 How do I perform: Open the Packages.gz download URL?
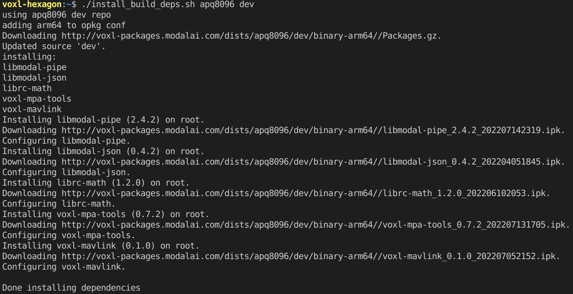pos(249,36)
